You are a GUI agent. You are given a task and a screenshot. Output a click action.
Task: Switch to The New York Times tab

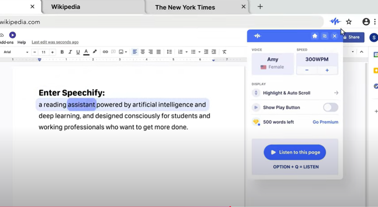pyautogui.click(x=185, y=7)
